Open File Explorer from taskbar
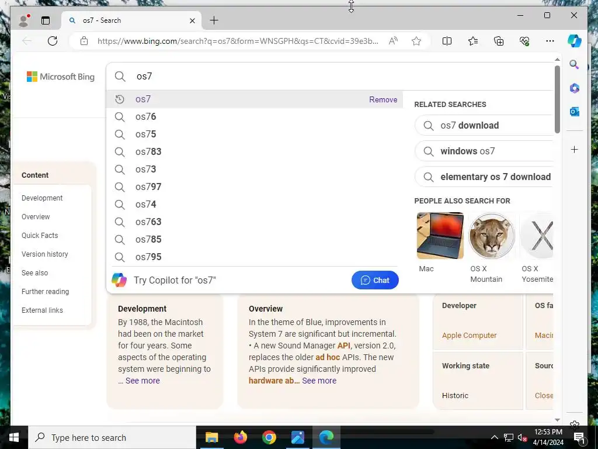Viewport: 598px width, 449px height. pyautogui.click(x=211, y=437)
